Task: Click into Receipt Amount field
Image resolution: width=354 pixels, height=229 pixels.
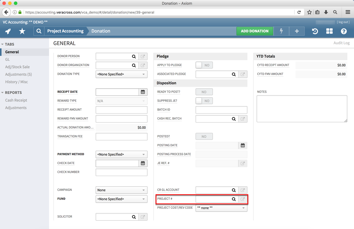Action: pyautogui.click(x=122, y=110)
